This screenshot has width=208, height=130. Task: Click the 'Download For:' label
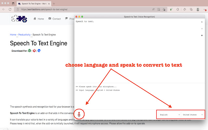pos(19,51)
